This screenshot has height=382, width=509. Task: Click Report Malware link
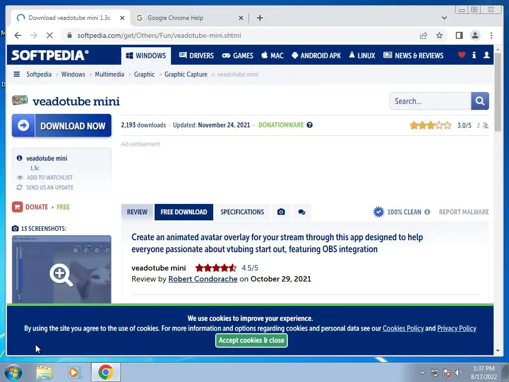tap(464, 212)
